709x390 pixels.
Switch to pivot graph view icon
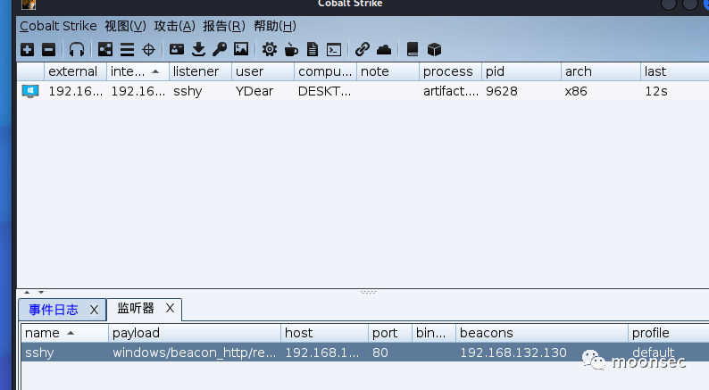point(105,49)
